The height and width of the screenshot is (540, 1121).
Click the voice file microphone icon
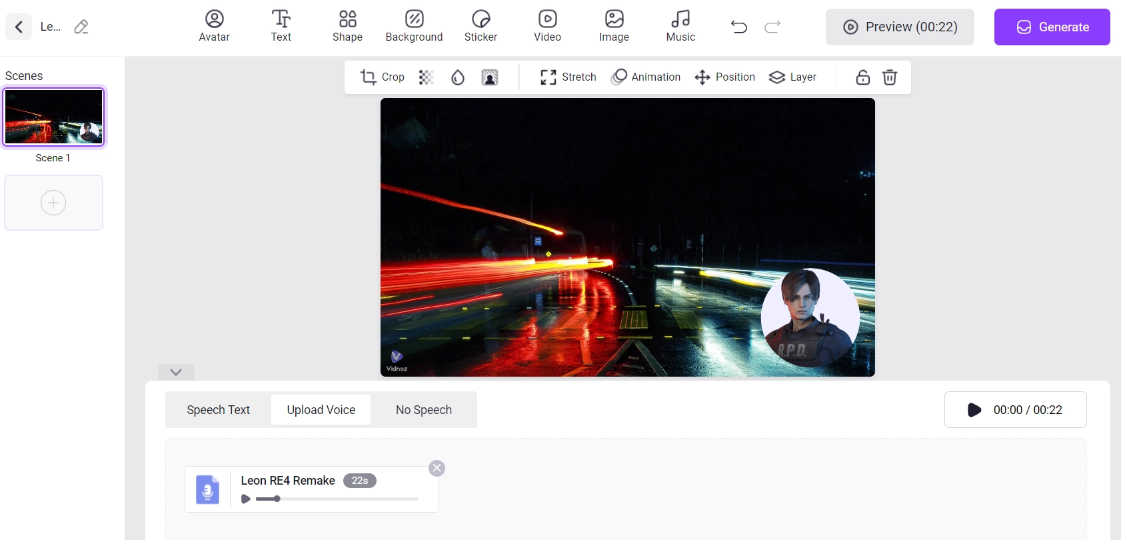(207, 489)
